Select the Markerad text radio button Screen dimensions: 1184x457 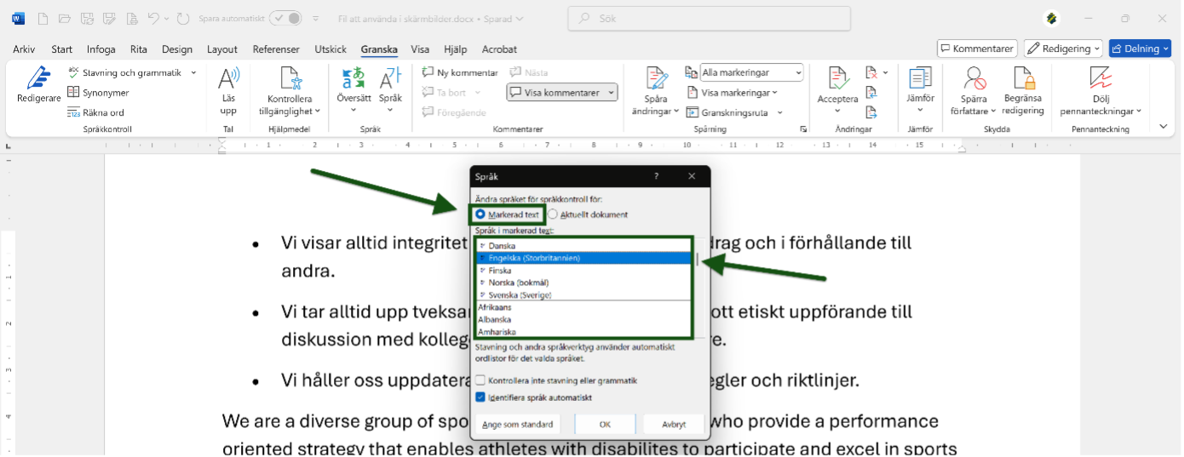(481, 214)
